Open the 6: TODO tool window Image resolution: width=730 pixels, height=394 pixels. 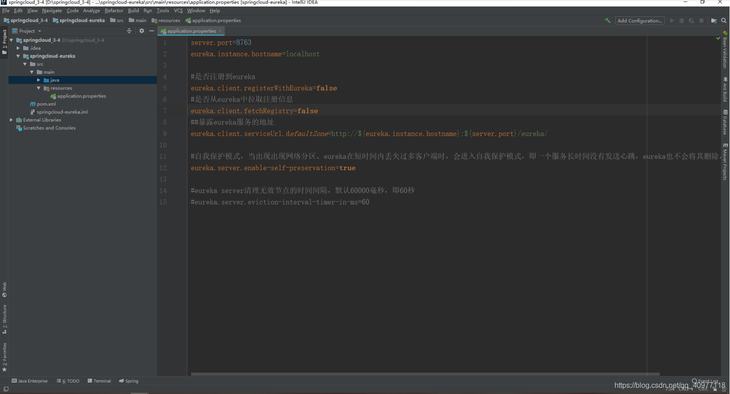(68, 381)
